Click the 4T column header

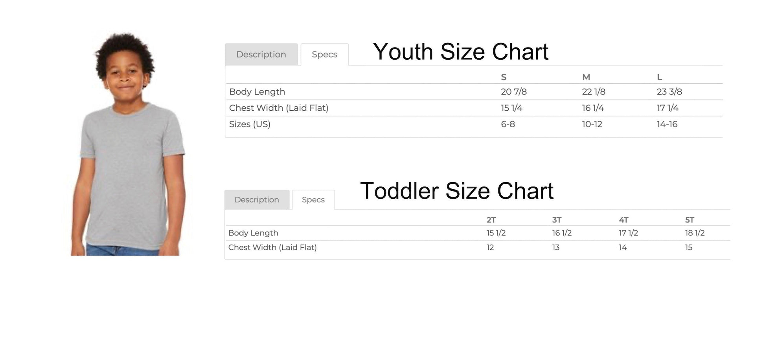click(x=623, y=220)
